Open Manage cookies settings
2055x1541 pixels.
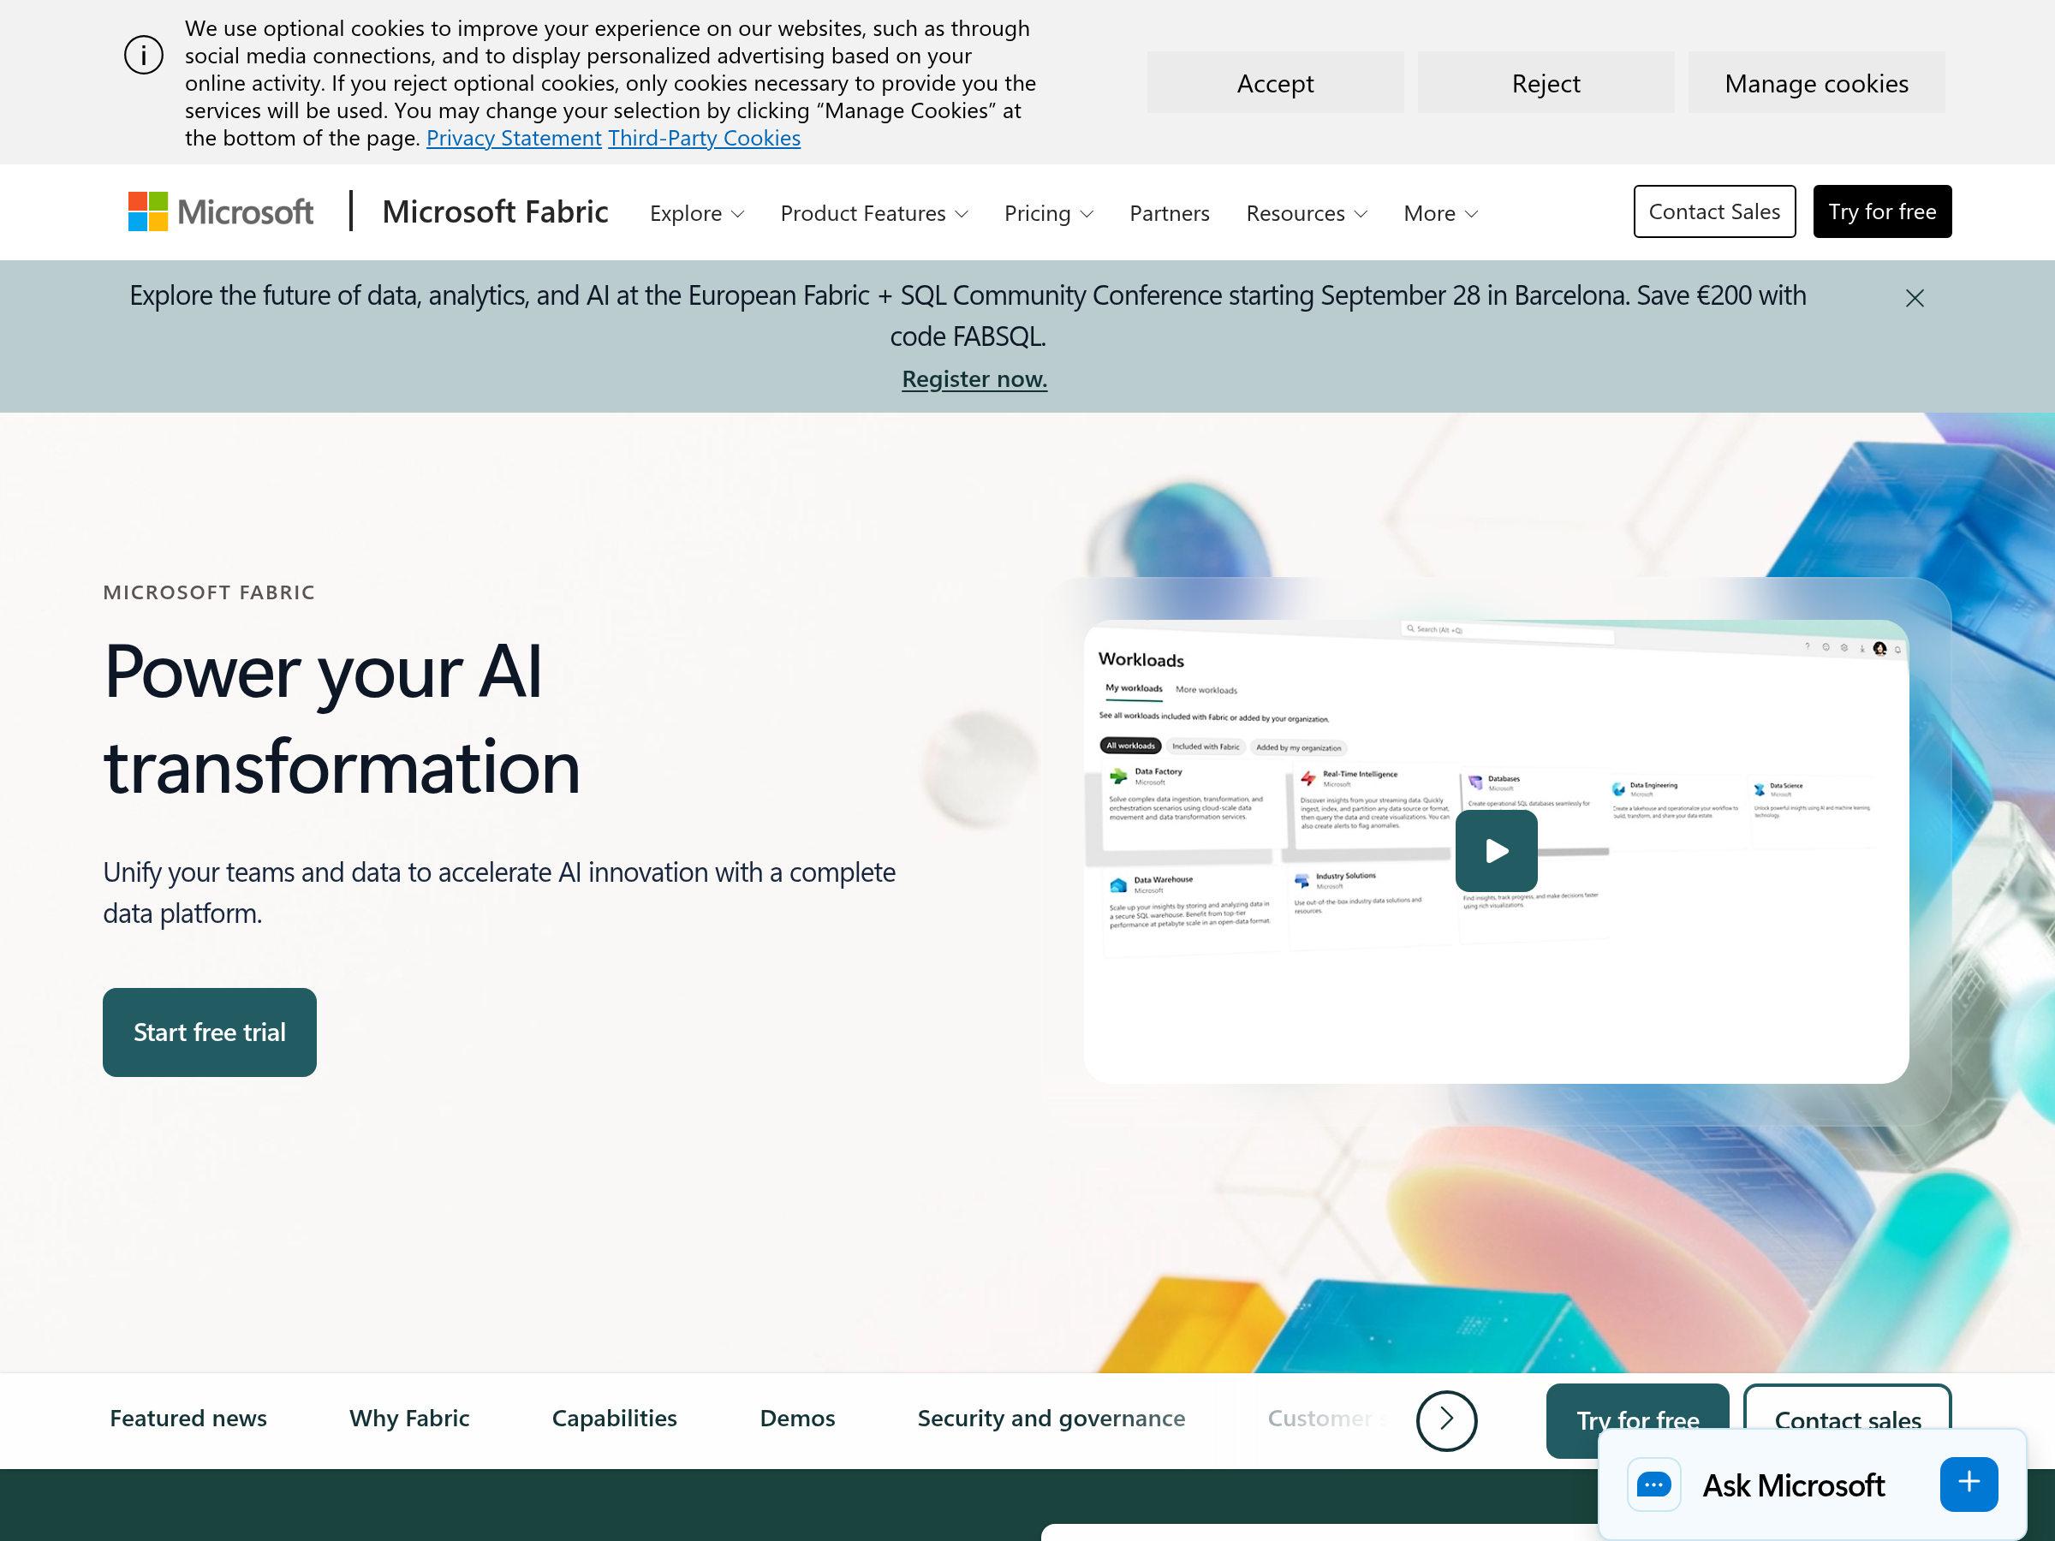click(x=1815, y=83)
